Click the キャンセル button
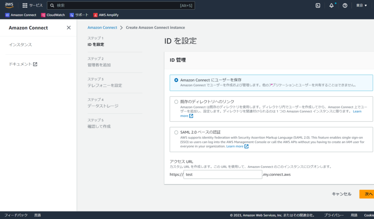 coord(342,194)
